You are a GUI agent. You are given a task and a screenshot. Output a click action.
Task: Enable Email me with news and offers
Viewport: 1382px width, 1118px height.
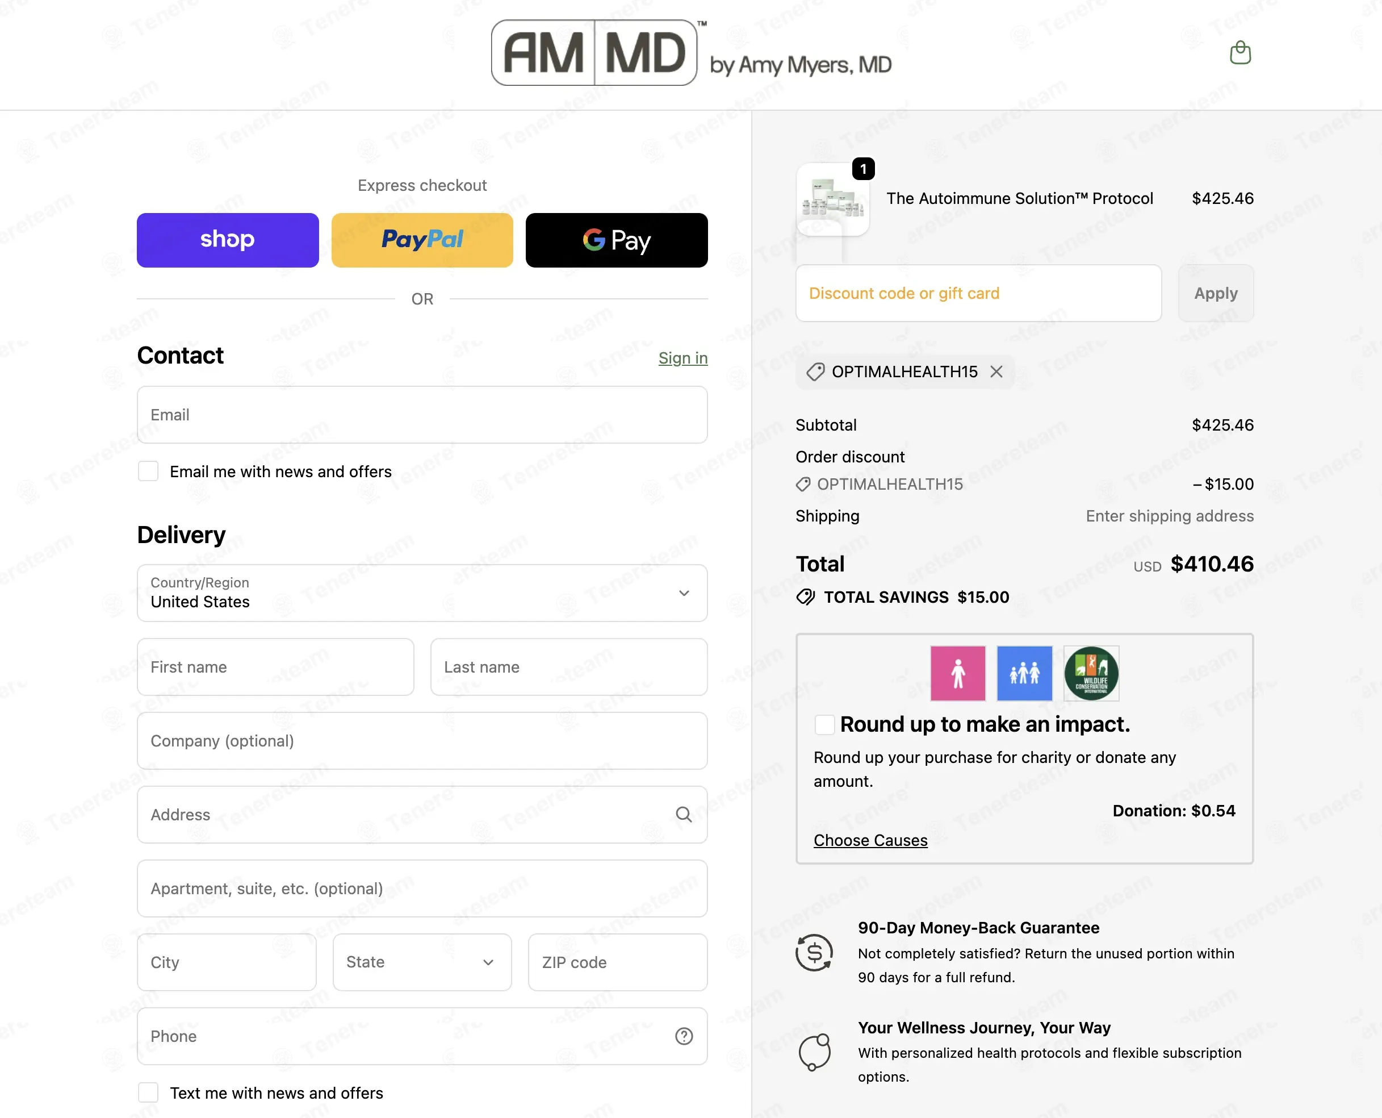pos(148,471)
